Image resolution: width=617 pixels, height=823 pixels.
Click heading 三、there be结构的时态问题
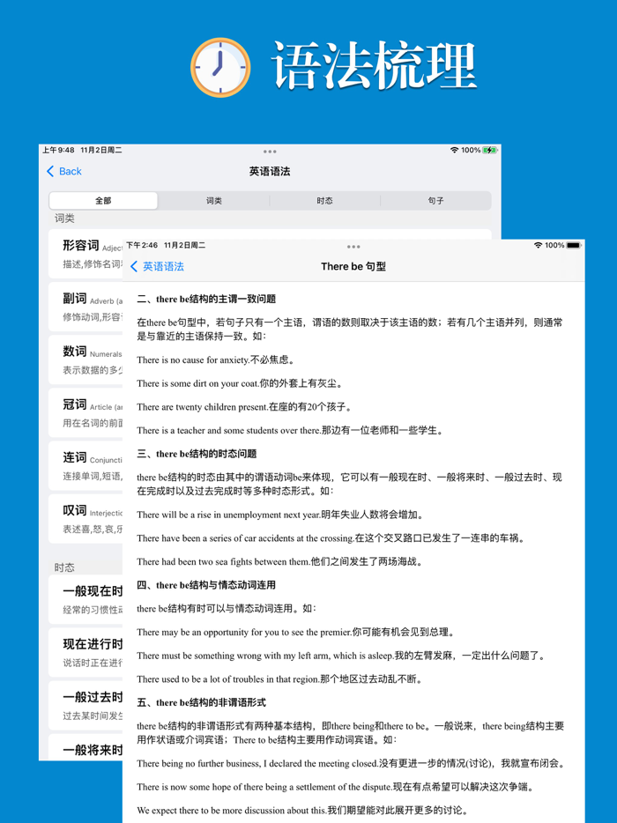click(x=197, y=454)
